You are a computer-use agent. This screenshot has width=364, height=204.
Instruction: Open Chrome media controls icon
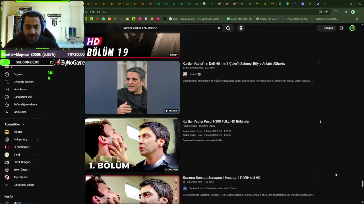click(x=346, y=12)
